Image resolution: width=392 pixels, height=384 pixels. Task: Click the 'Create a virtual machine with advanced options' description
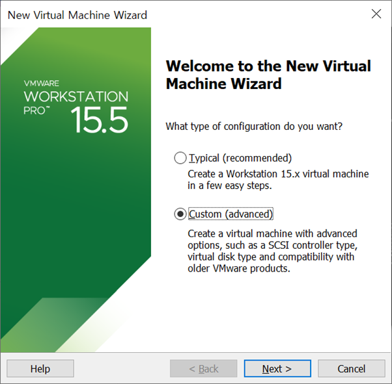(x=272, y=251)
